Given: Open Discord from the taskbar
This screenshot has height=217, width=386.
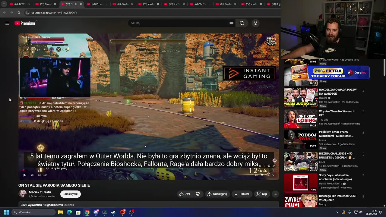Looking at the screenshot, I should (96, 212).
